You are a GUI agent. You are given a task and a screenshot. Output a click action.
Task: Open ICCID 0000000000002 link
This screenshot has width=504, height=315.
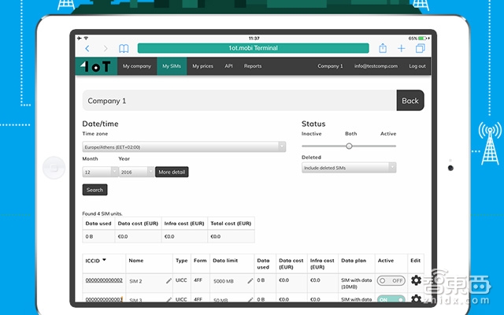104,280
